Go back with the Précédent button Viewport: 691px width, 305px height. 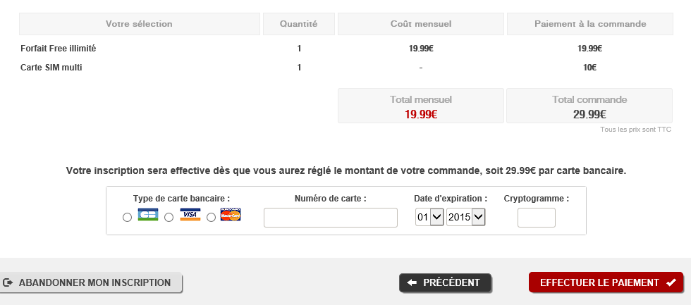(446, 282)
